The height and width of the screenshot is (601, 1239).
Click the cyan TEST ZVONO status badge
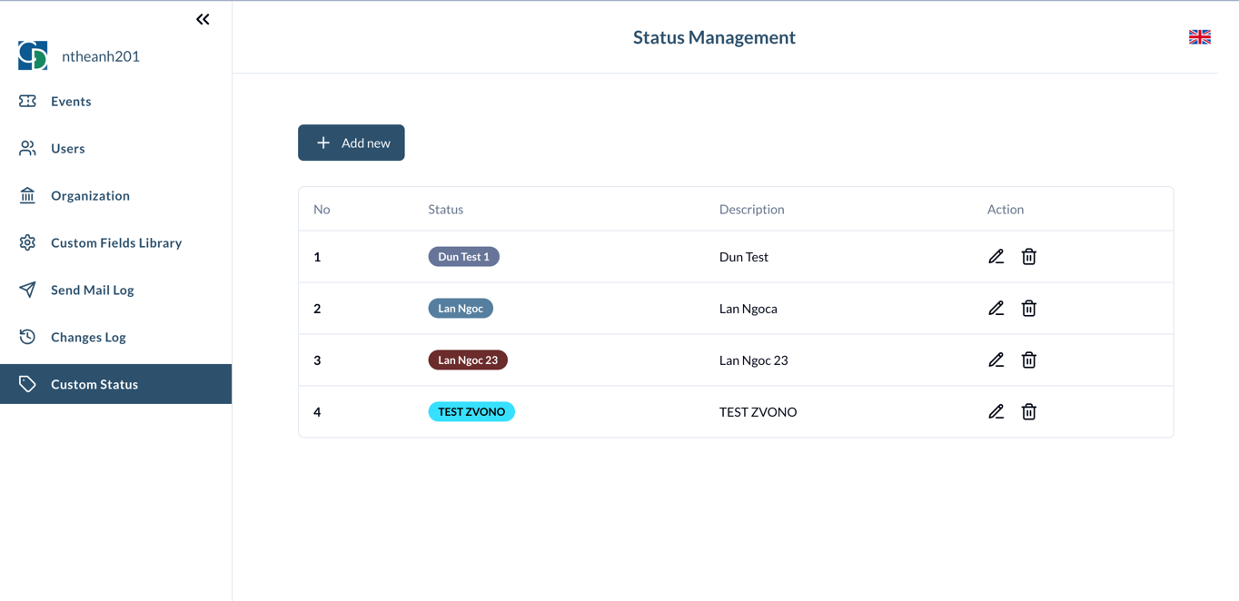coord(471,412)
